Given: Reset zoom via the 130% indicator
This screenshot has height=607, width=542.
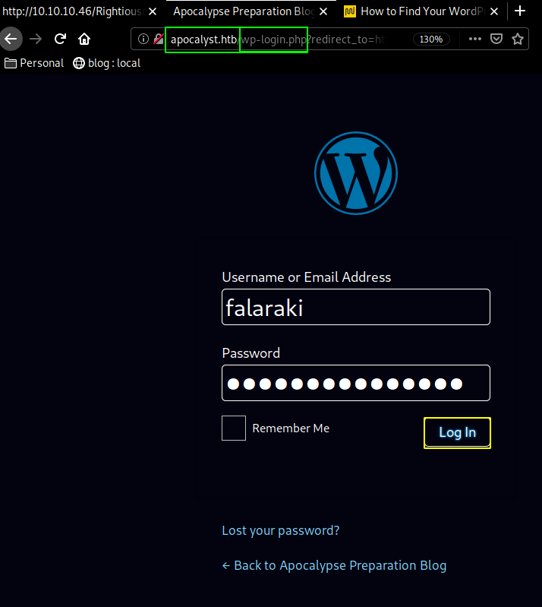Looking at the screenshot, I should 431,39.
